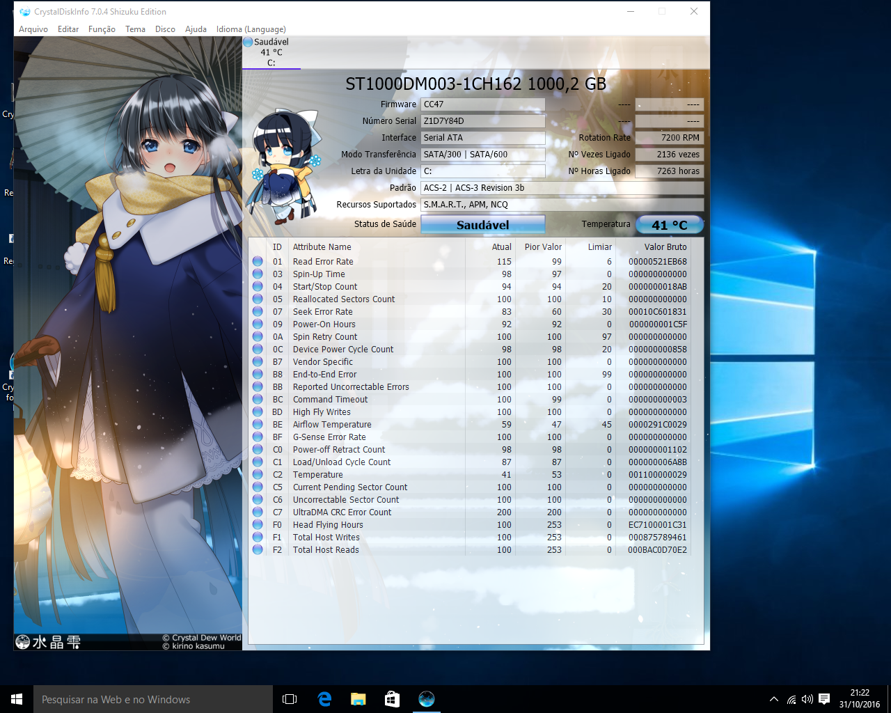
Task: Click the Spin-Up Time status orb
Action: pyautogui.click(x=258, y=274)
